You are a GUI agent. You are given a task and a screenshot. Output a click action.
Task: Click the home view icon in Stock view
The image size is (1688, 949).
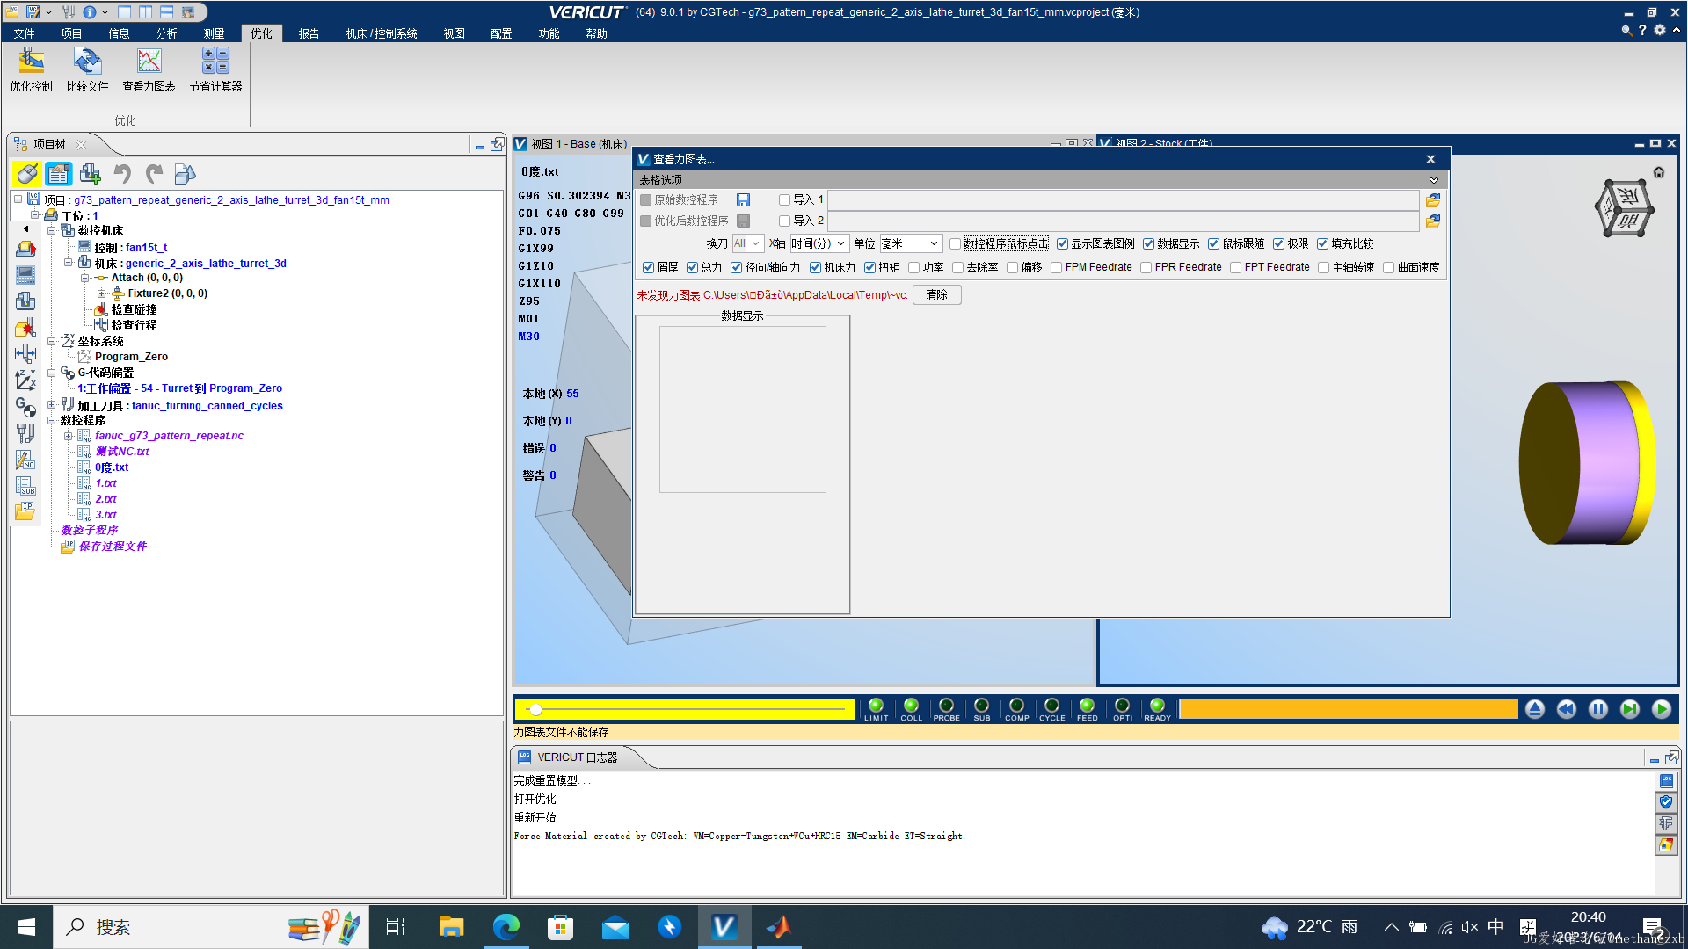[x=1659, y=172]
